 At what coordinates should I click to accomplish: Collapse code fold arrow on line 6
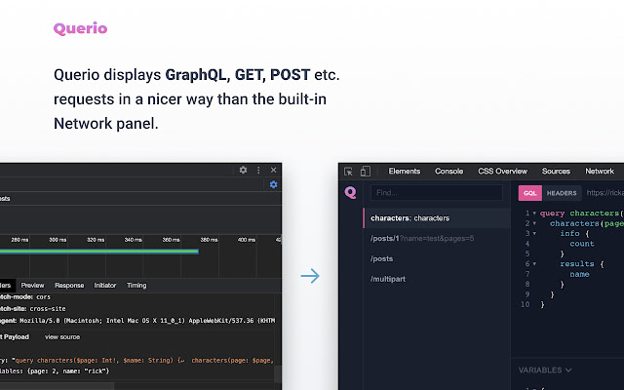534,264
